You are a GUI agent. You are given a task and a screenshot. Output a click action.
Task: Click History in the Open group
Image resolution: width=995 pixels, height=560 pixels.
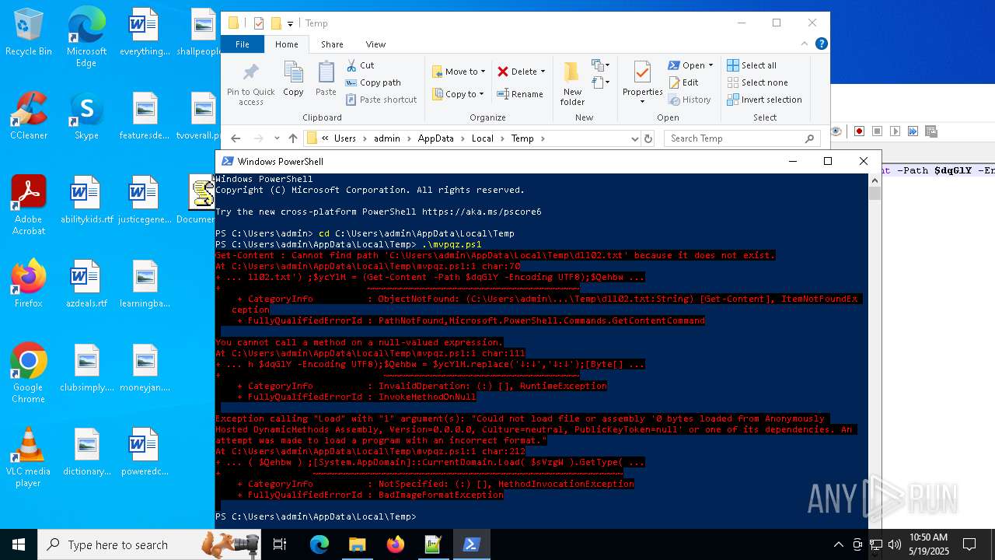(x=689, y=100)
